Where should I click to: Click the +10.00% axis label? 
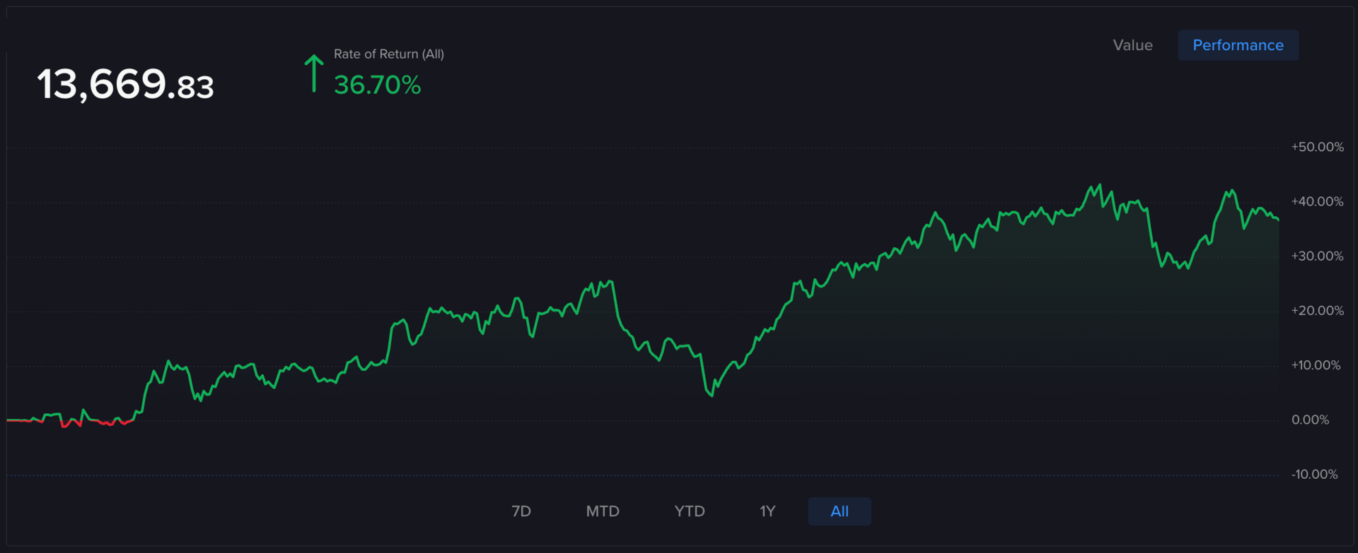click(x=1316, y=365)
